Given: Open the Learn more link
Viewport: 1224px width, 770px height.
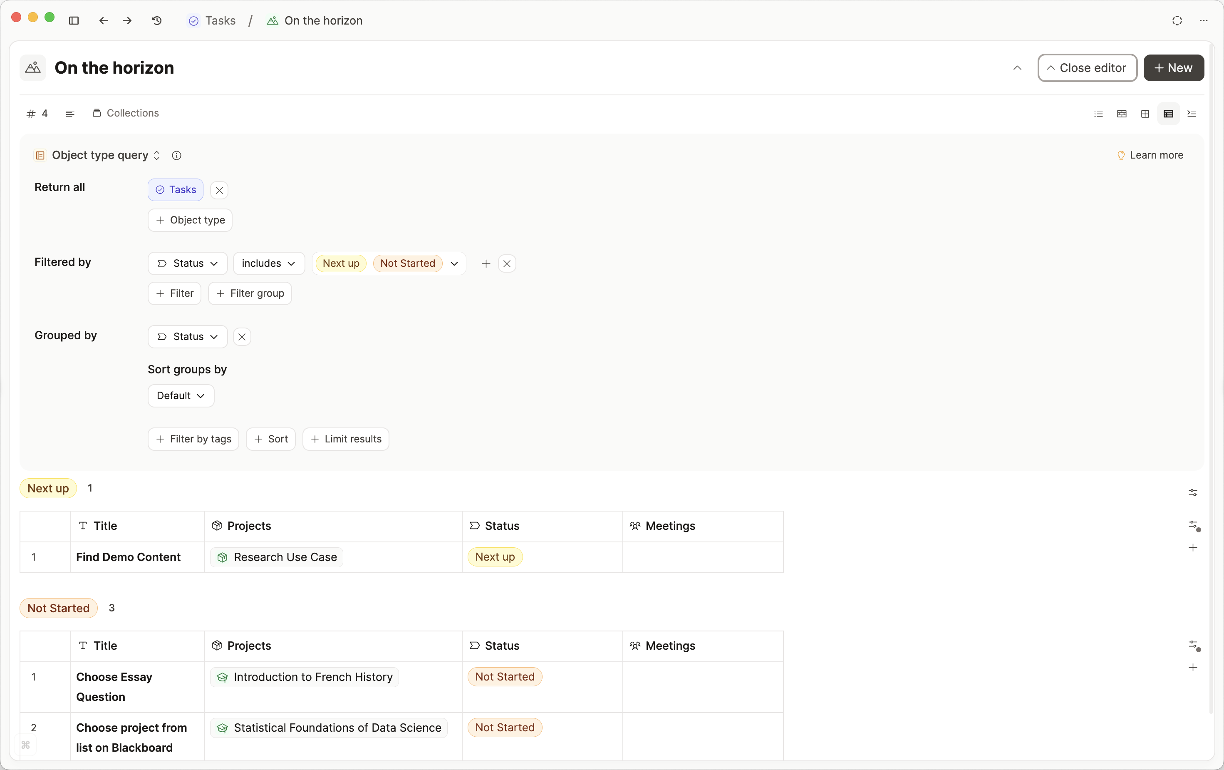Looking at the screenshot, I should point(1150,155).
